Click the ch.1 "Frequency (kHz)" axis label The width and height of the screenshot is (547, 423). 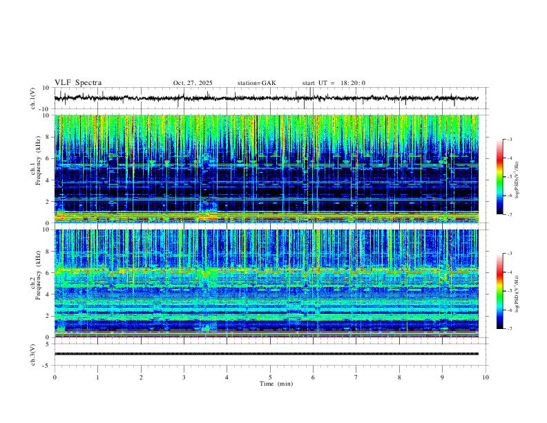38,160
